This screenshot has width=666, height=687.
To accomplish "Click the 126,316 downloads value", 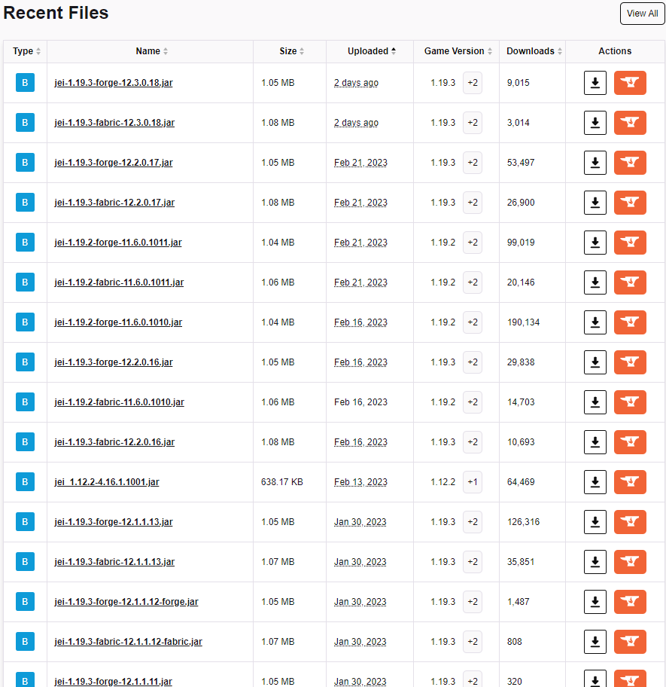I will [523, 522].
